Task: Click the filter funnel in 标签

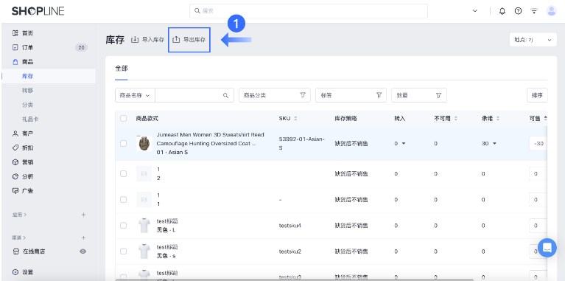Action: tap(379, 95)
